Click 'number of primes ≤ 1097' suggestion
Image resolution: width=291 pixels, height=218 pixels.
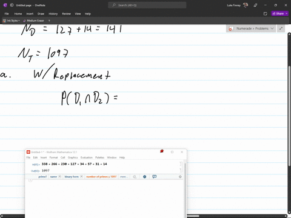[x=101, y=177]
